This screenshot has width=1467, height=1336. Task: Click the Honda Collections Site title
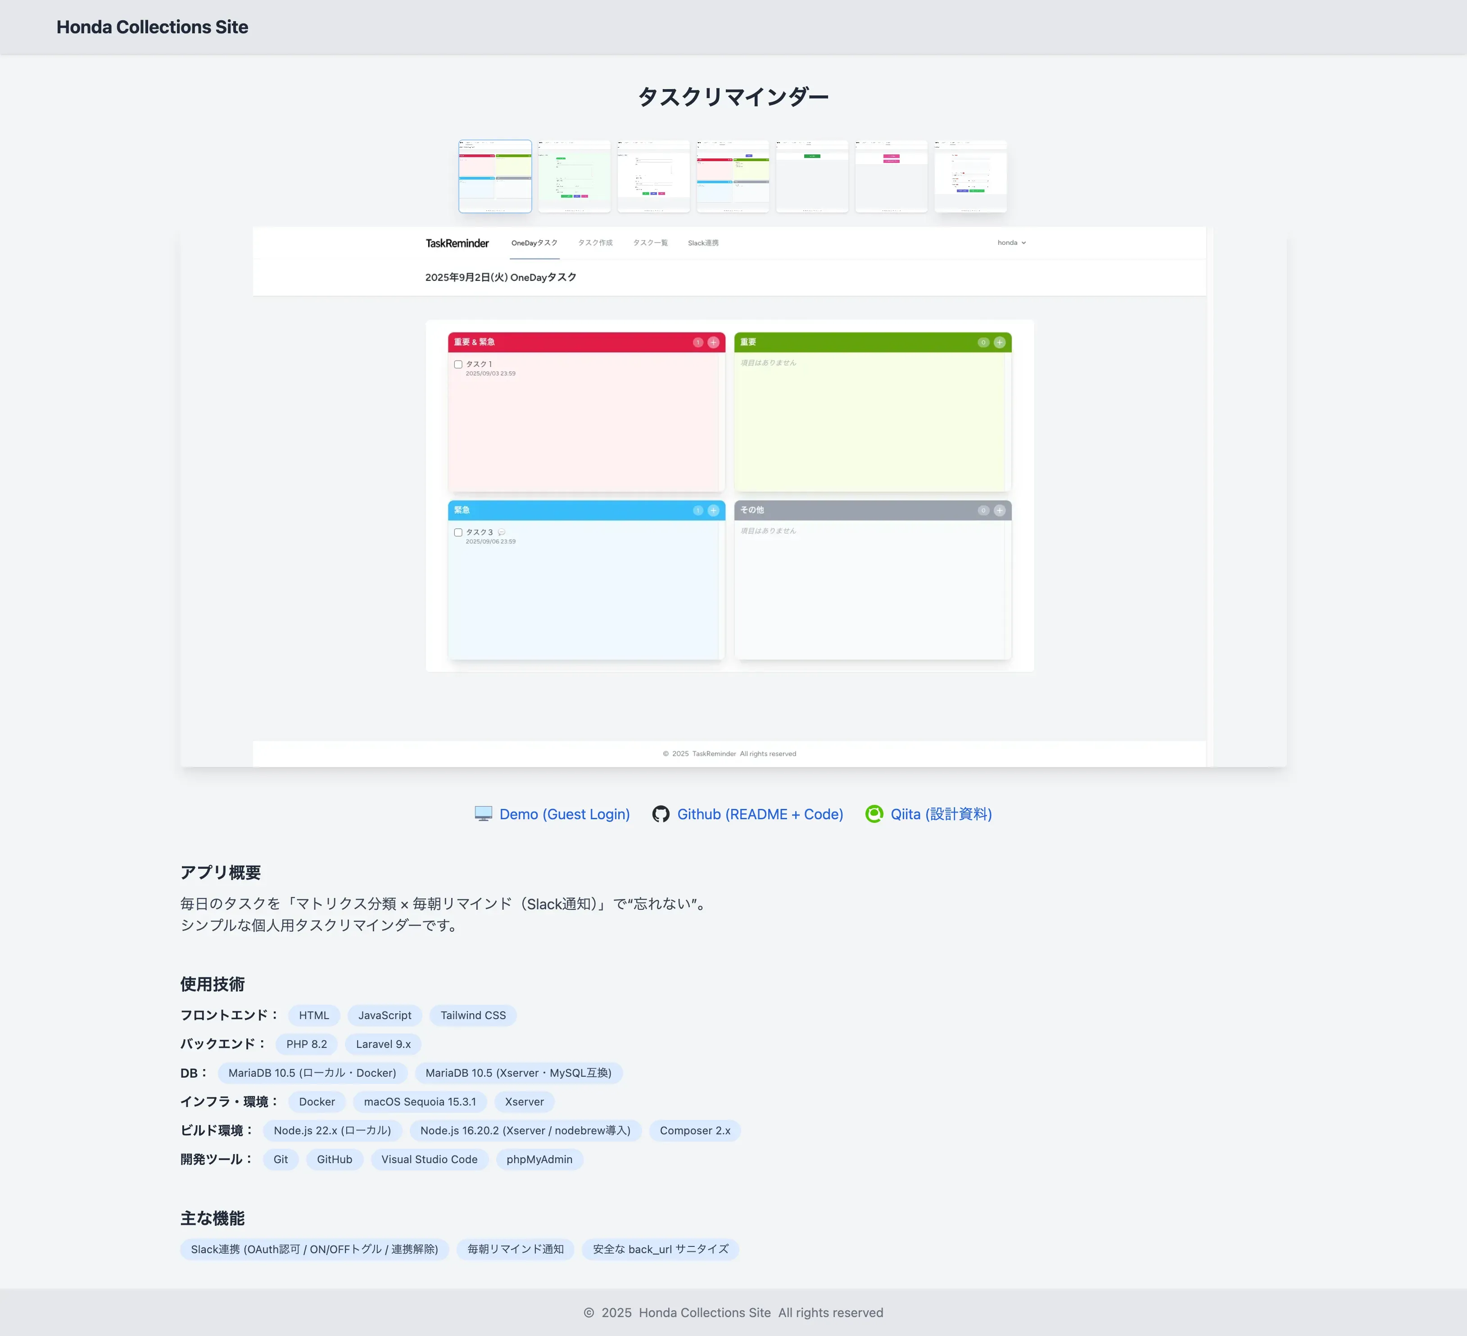(x=152, y=27)
